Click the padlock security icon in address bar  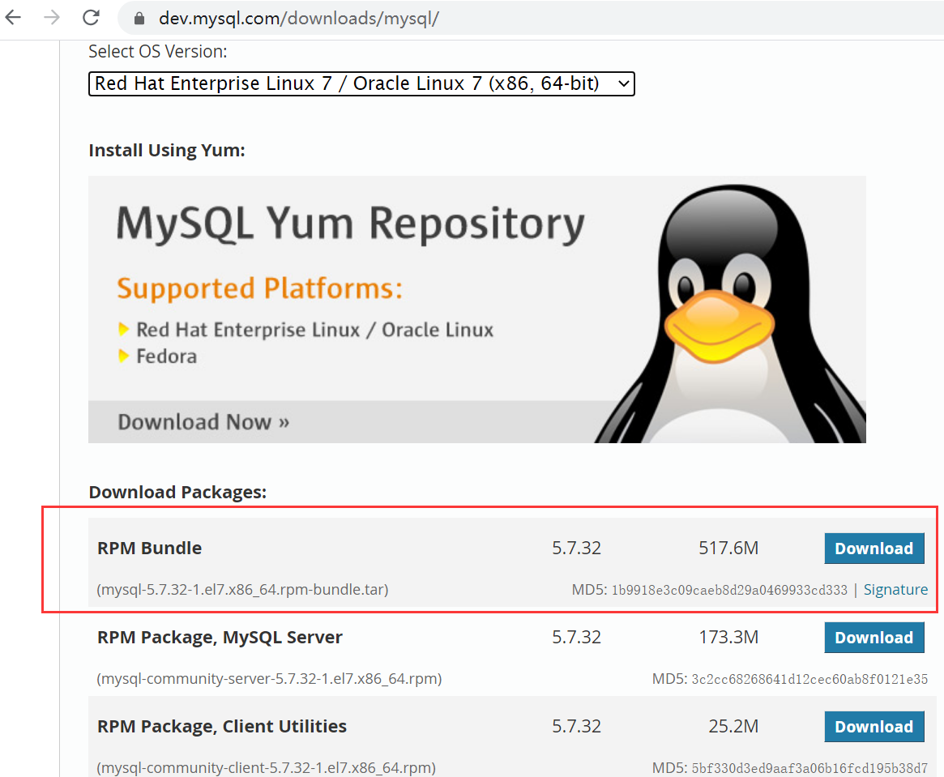pos(139,18)
